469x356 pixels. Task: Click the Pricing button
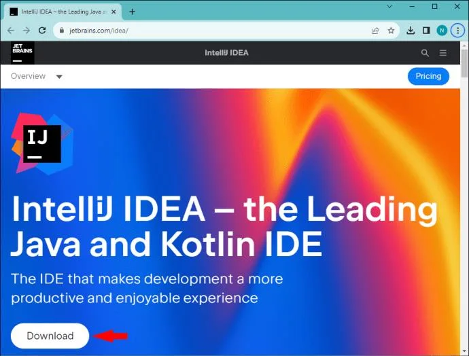428,76
